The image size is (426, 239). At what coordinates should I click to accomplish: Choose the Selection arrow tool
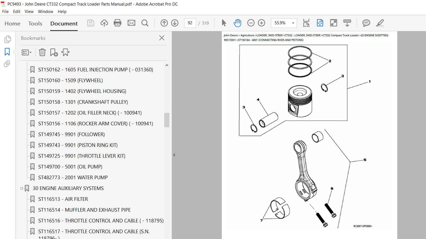click(224, 23)
